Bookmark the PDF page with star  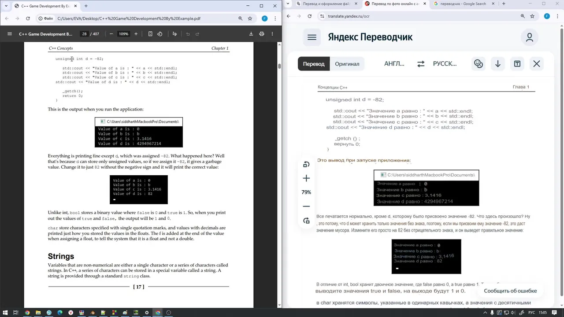coord(250,18)
